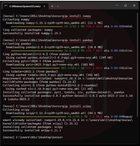Minimize the terminal window
The height and width of the screenshot is (146, 140).
click(117, 5)
